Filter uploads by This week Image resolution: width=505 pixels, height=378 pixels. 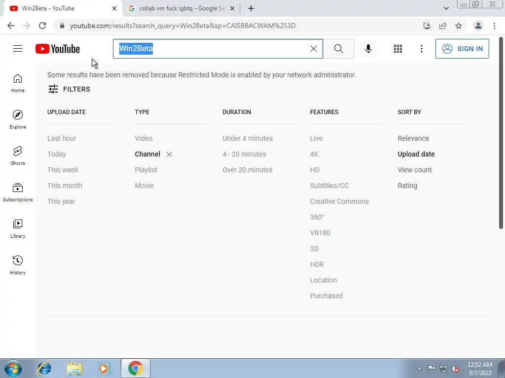(63, 170)
